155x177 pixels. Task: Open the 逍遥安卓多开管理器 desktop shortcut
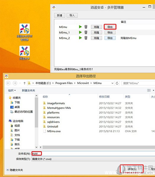tap(25, 32)
